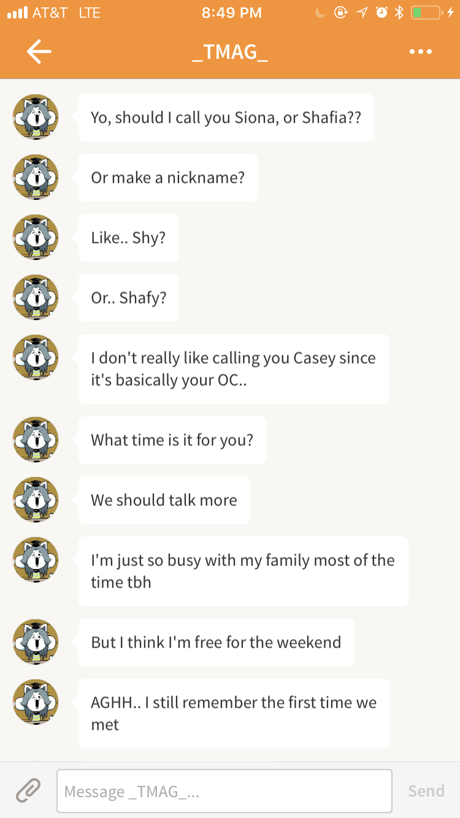
Task: Tap "free for the weekend" message bubble
Action: click(216, 643)
